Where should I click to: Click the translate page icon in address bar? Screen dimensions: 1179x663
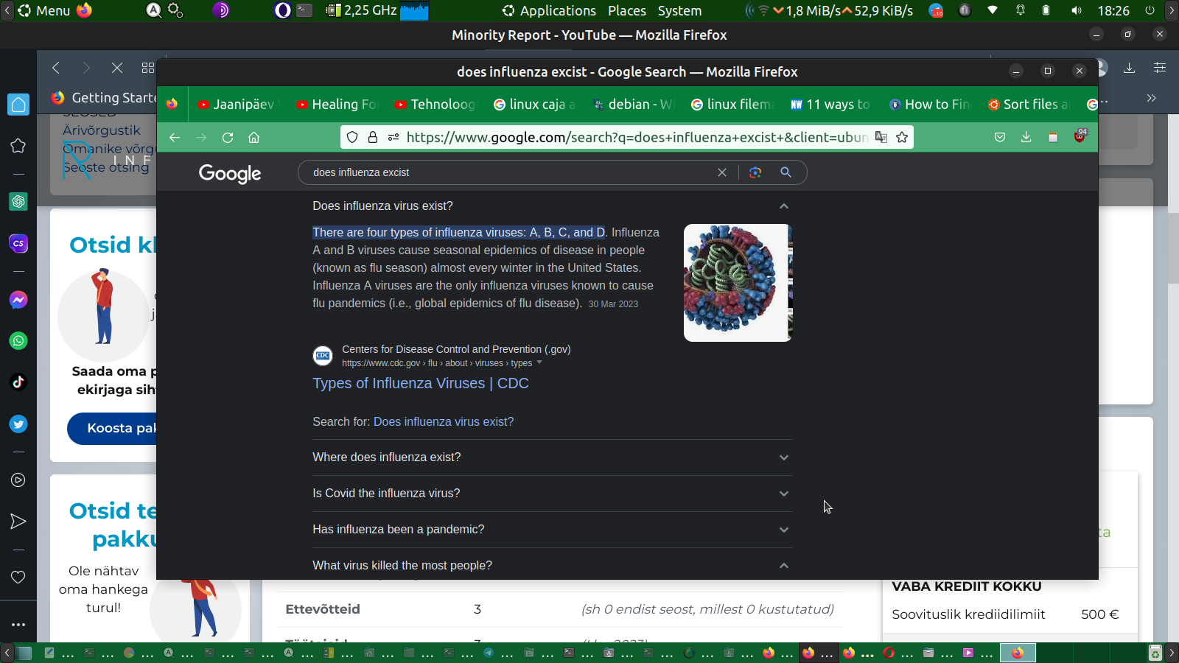pos(881,137)
